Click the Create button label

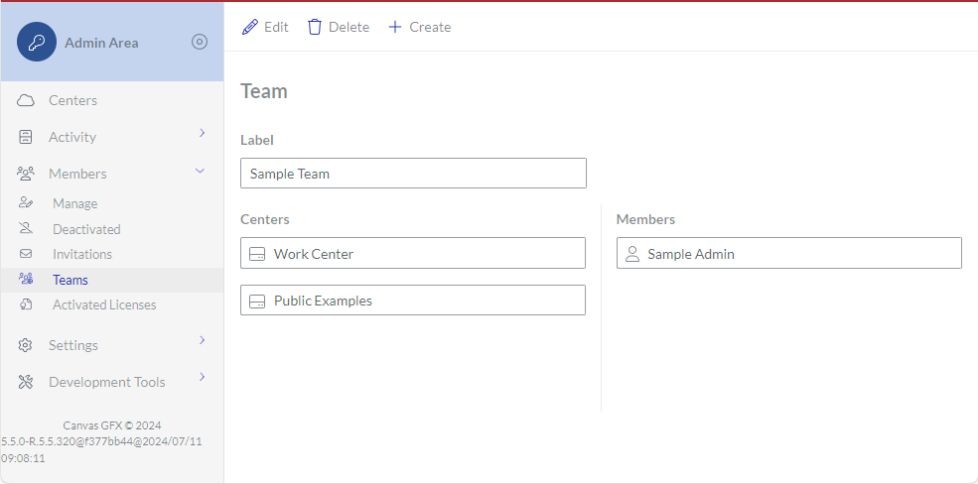click(x=430, y=27)
